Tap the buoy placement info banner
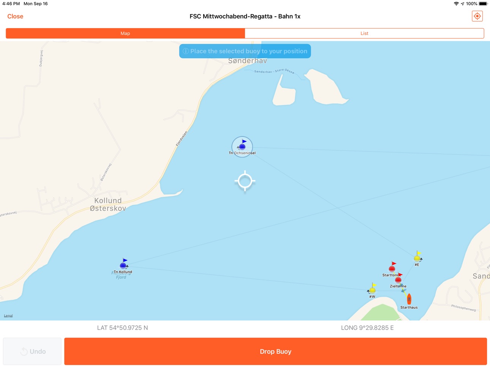 click(245, 51)
